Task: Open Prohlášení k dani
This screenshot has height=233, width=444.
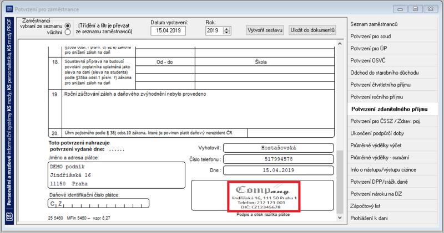Action: 392,219
